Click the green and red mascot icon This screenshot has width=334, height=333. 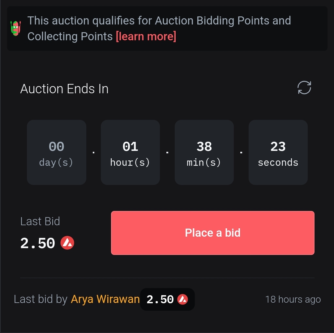[x=15, y=28]
